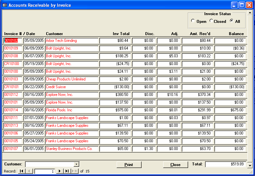Select the Open invoice status option

193,21
